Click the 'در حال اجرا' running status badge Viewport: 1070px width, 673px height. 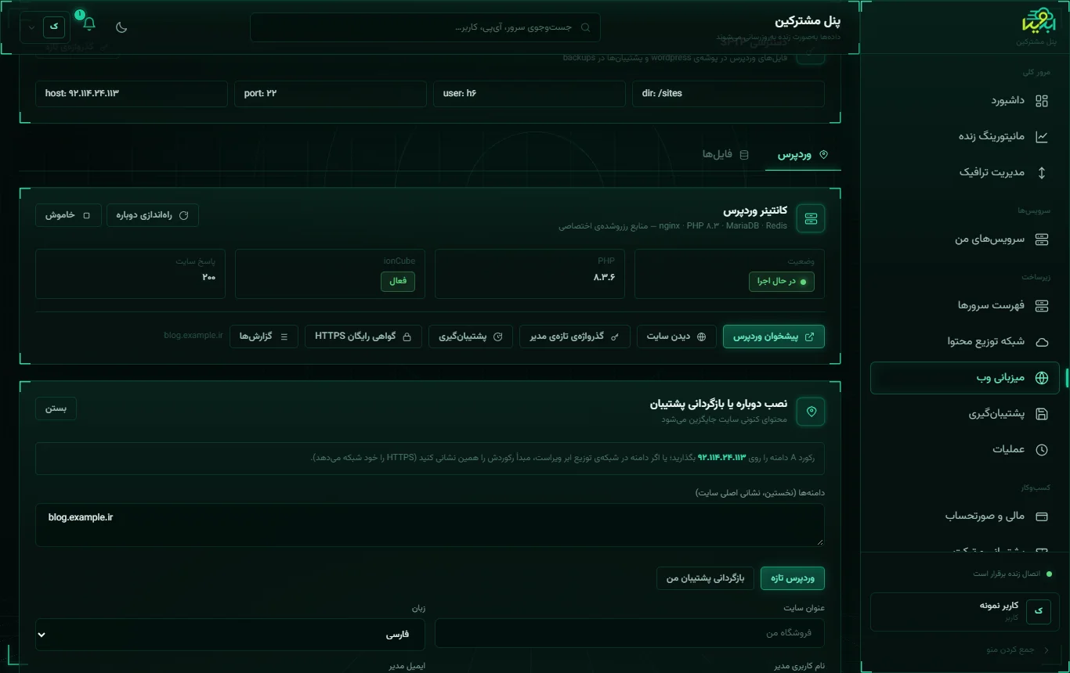point(782,281)
